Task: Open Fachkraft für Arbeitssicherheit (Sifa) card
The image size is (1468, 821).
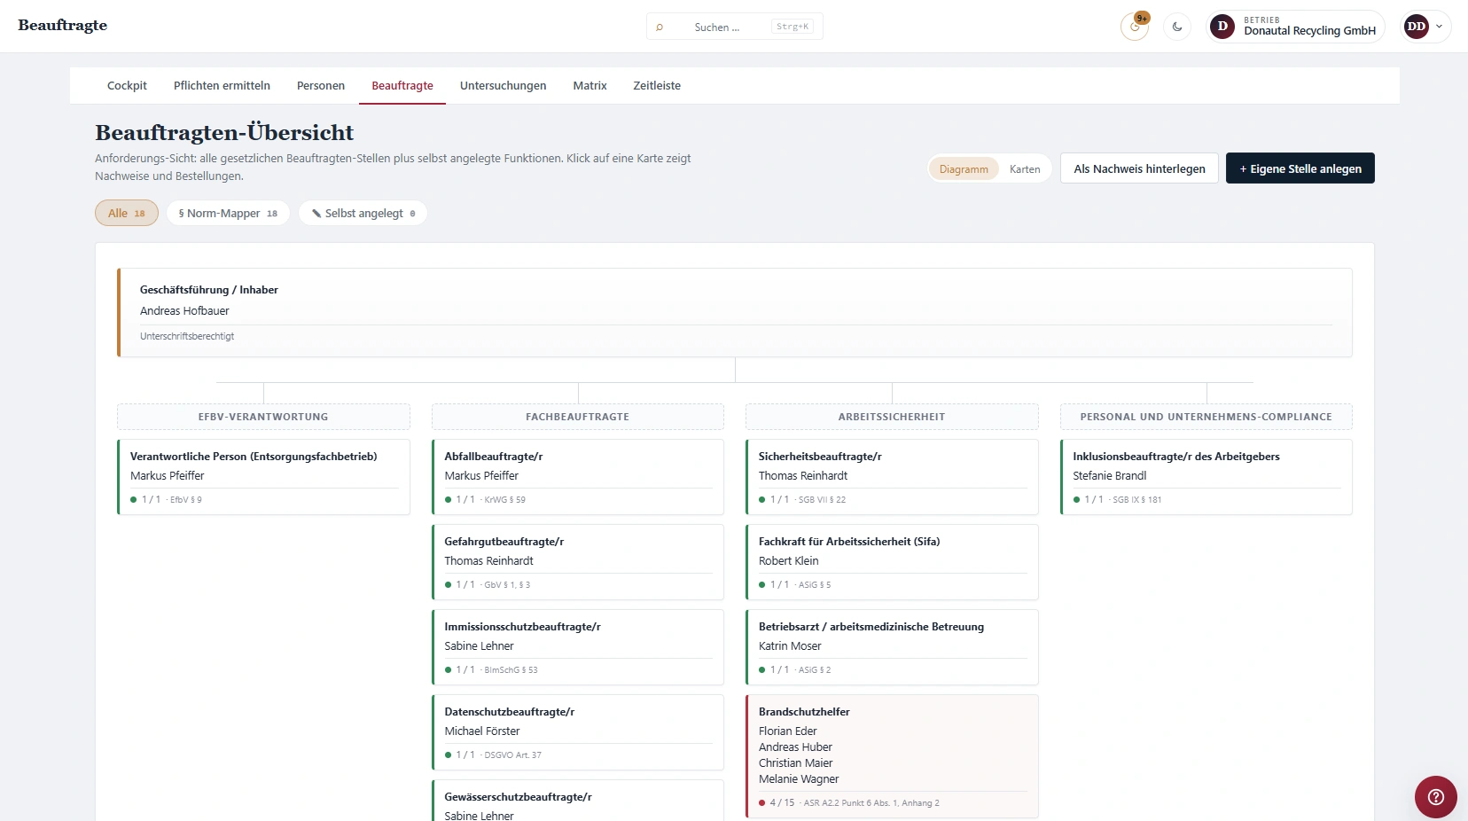Action: (892, 562)
